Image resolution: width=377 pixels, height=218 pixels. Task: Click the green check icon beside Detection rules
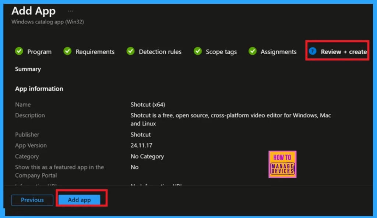click(131, 51)
